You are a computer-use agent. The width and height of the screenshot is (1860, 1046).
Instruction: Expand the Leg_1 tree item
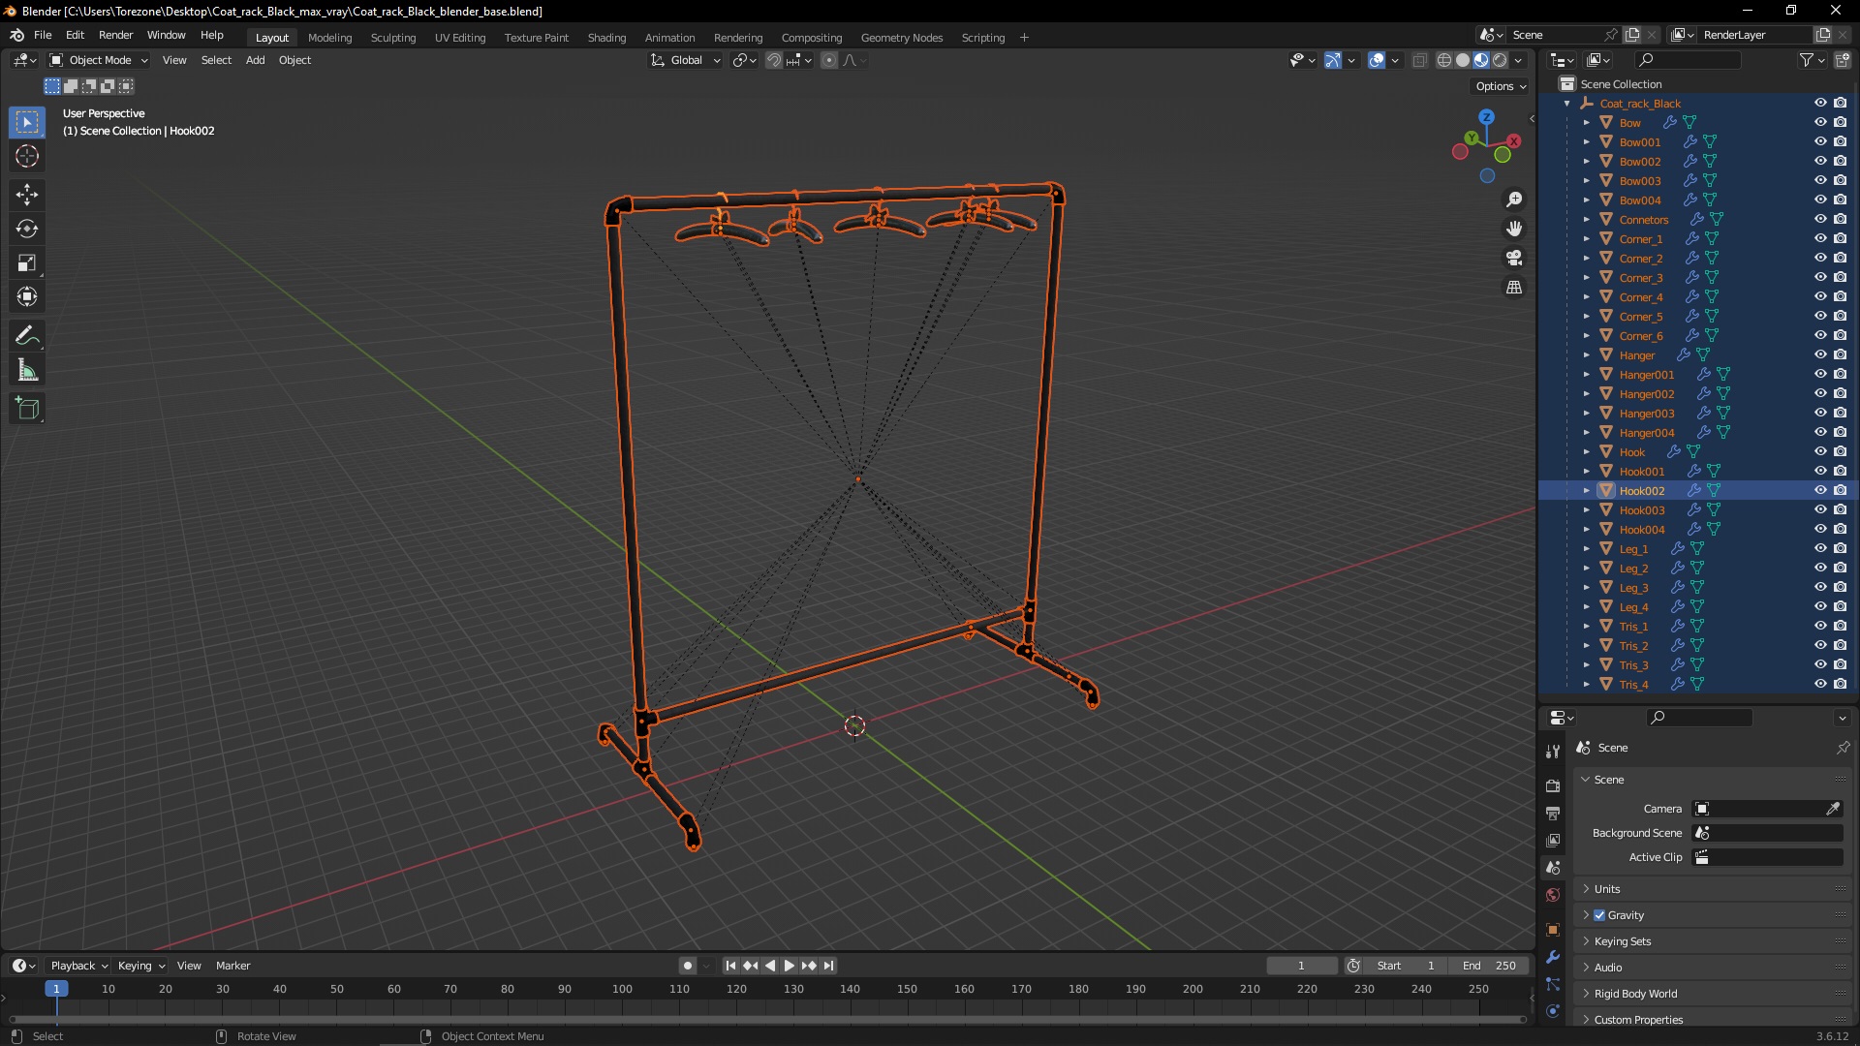click(x=1587, y=549)
